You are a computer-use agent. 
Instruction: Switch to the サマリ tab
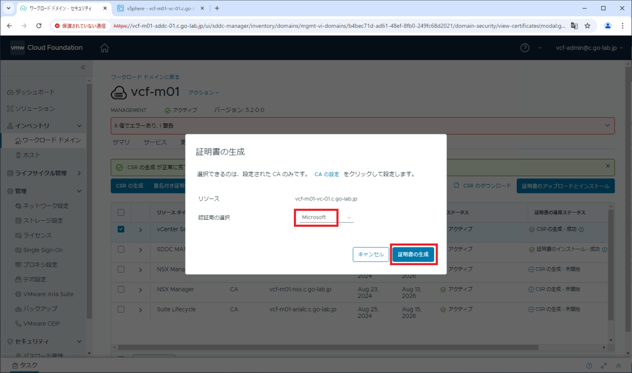(121, 142)
